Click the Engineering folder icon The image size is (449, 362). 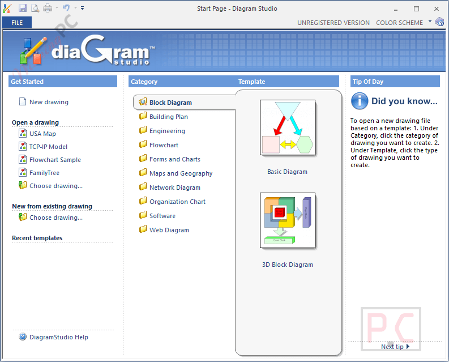point(143,130)
